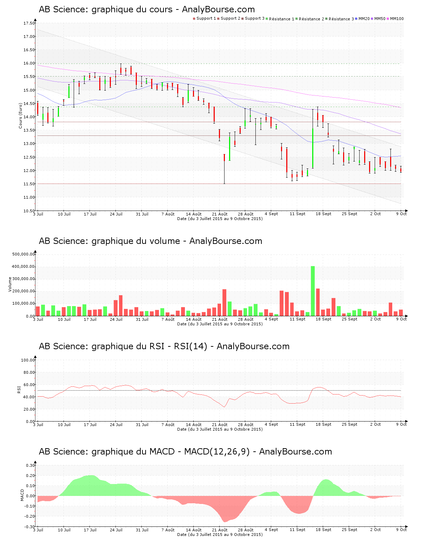Select the Résistance 1 legend label
Screen dimensions: 421x544
coord(282,19)
